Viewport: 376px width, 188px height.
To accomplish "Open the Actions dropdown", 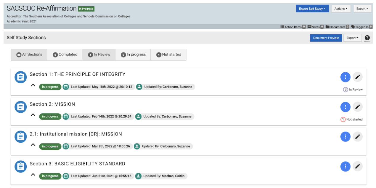I will coord(341,9).
